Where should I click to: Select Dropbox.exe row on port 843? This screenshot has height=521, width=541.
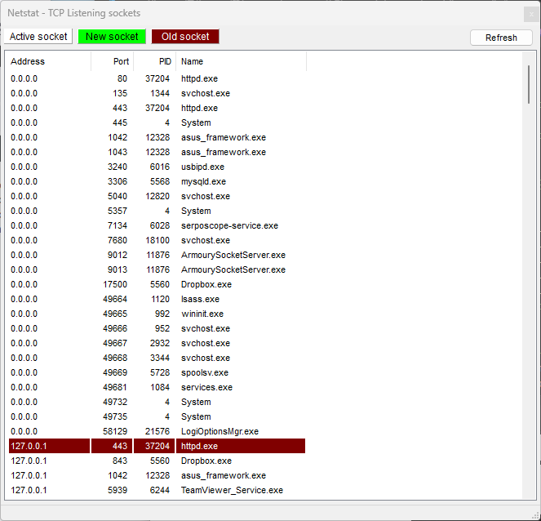point(157,461)
